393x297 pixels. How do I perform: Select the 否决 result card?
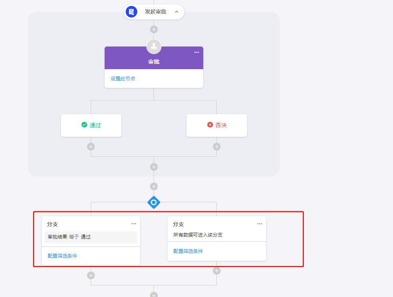point(217,126)
